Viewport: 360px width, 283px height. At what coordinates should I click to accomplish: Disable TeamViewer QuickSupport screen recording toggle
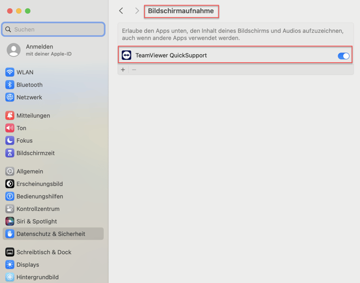(x=343, y=56)
